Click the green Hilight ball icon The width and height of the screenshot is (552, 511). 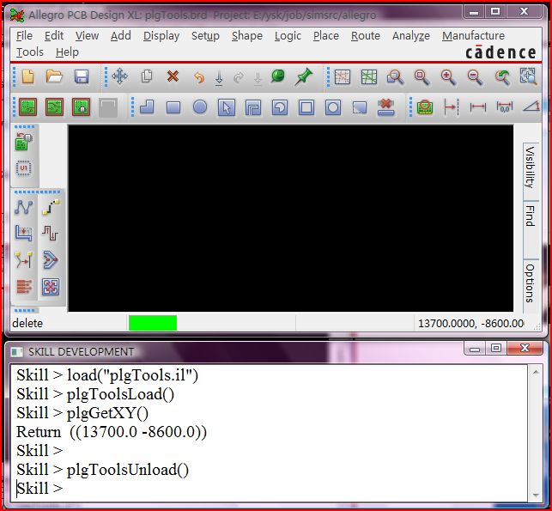pos(278,76)
